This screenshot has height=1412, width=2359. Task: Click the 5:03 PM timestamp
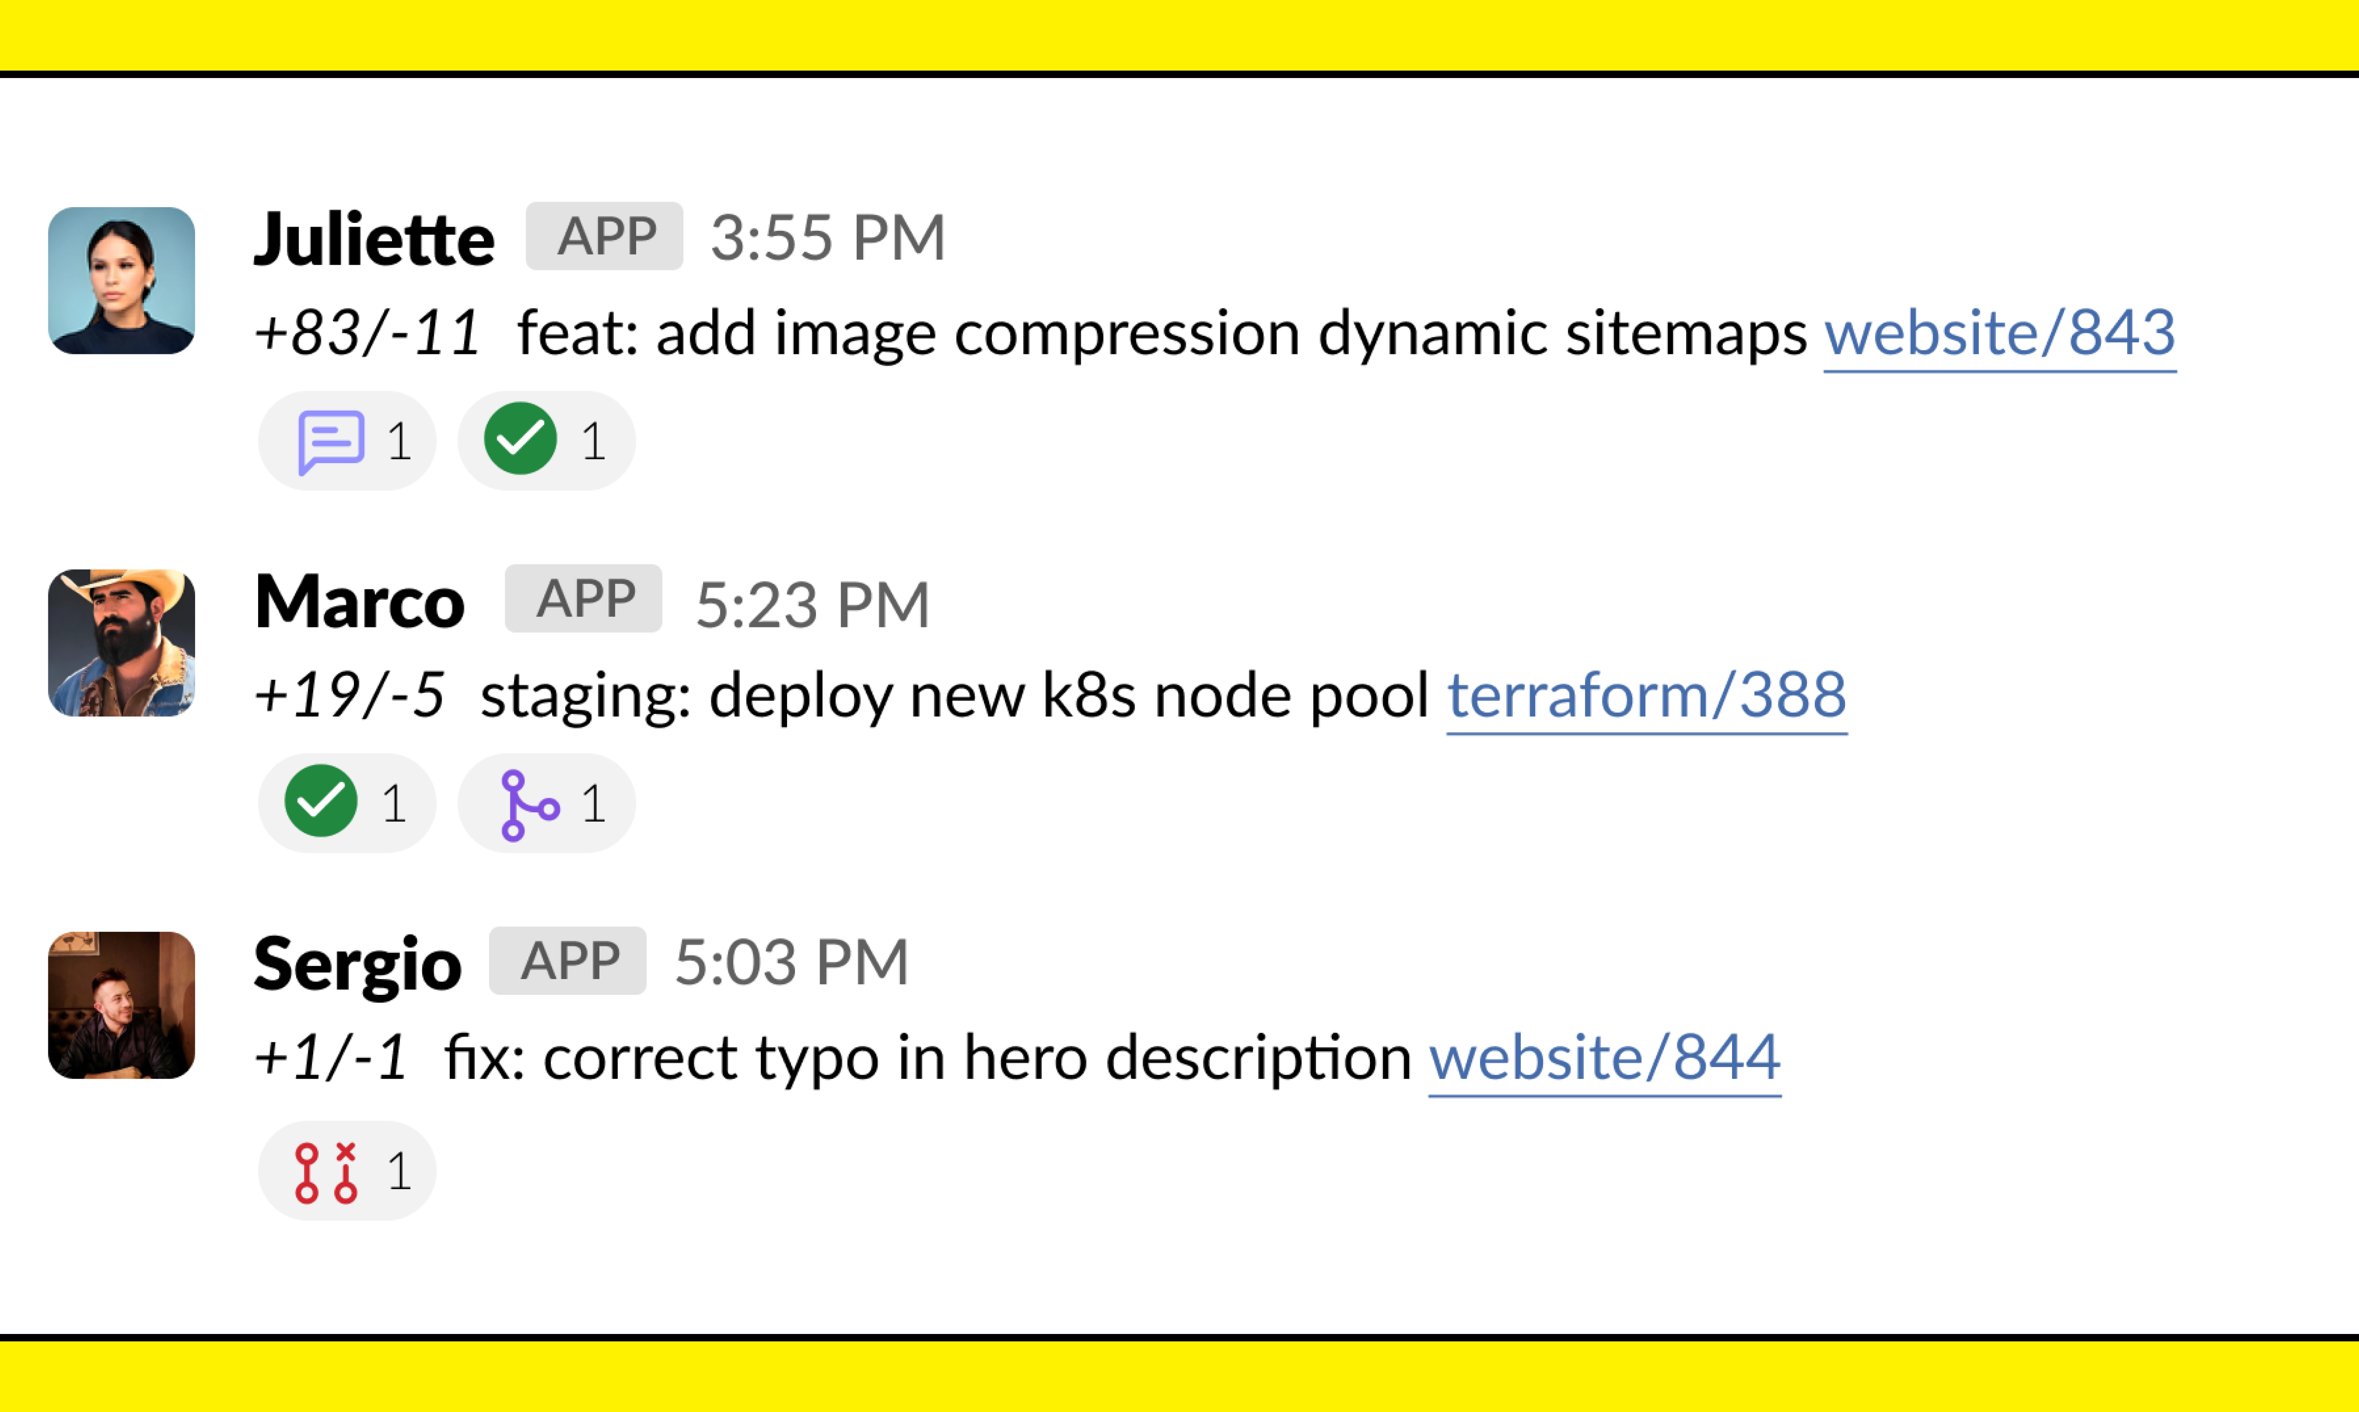coord(791,962)
